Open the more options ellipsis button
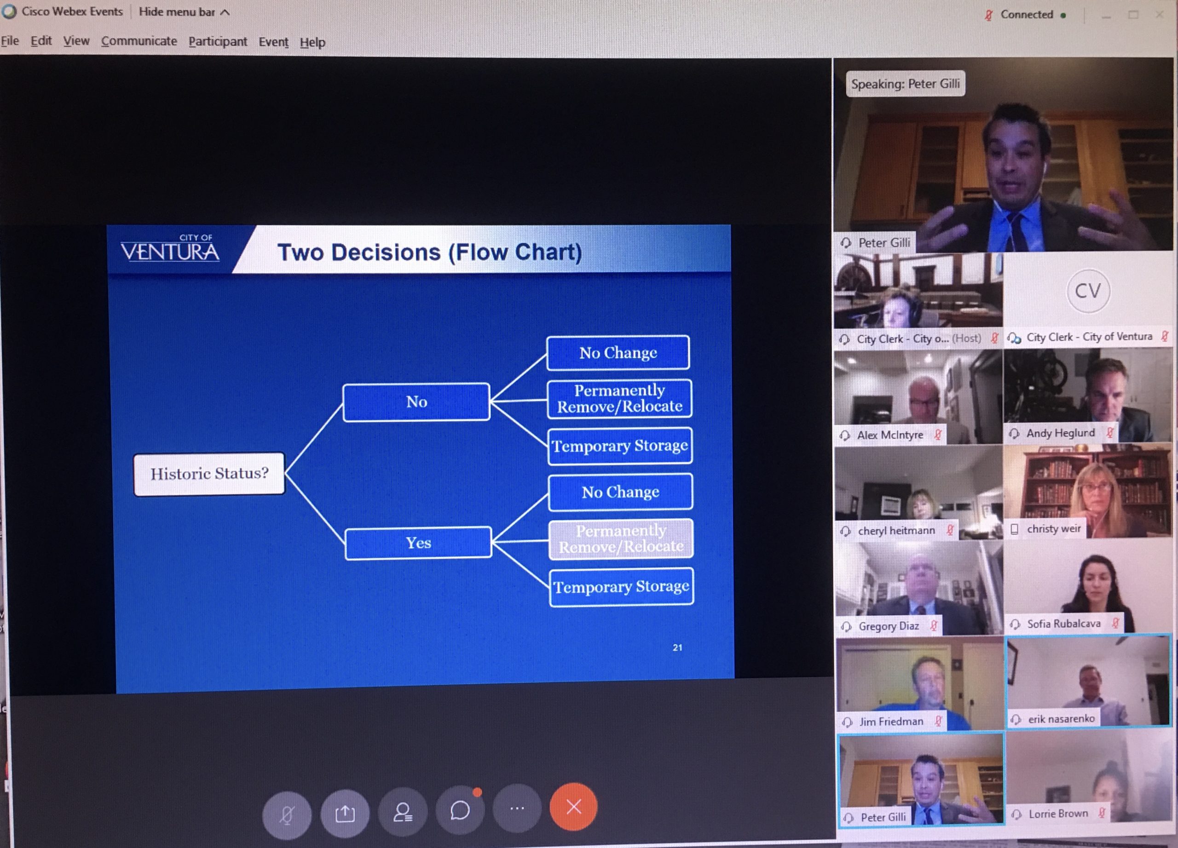This screenshot has width=1178, height=848. (517, 808)
